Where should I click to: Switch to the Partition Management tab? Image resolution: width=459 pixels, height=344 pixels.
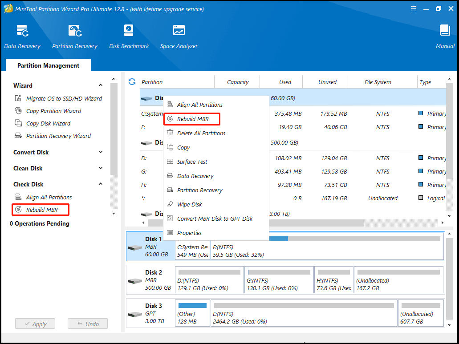[x=48, y=65]
